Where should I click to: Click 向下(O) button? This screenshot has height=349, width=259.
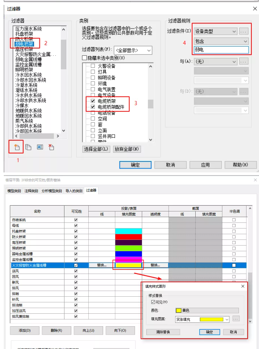[x=120, y=330]
